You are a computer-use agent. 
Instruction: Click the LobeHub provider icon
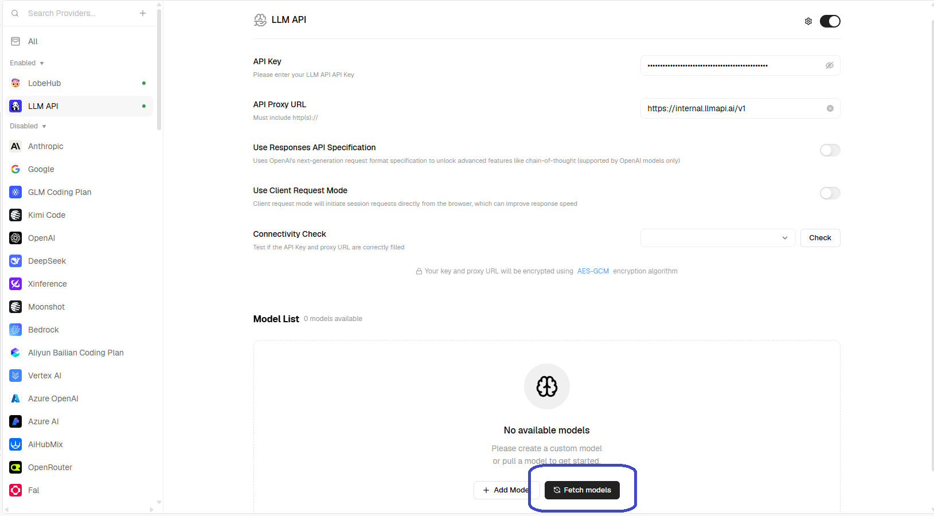point(15,83)
